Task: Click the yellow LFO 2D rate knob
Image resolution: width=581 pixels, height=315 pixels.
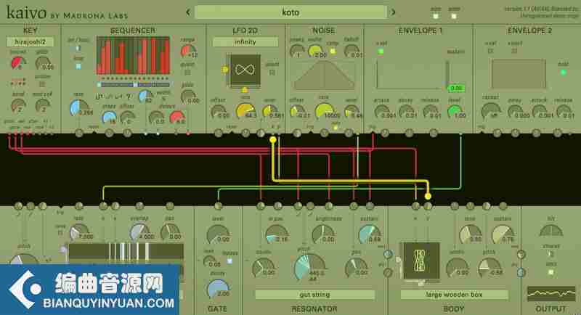Action: [245, 112]
